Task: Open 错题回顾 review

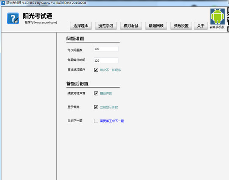Action: point(156,26)
